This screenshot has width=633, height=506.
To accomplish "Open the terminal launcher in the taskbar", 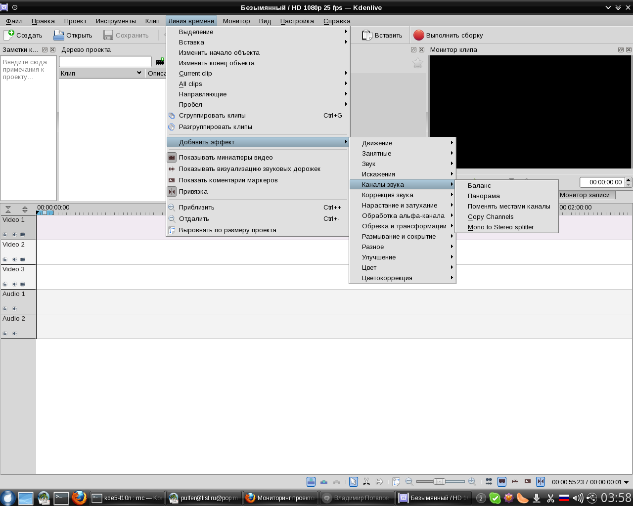I will [61, 498].
